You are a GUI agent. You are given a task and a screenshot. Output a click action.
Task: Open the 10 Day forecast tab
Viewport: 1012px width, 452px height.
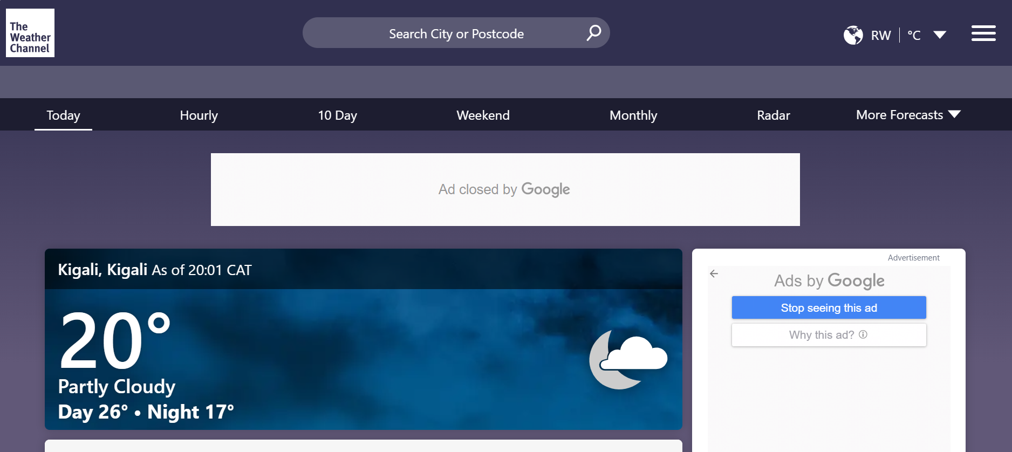tap(337, 115)
